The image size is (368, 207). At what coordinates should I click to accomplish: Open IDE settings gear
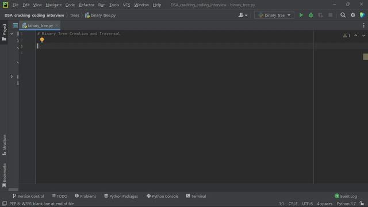click(x=352, y=16)
